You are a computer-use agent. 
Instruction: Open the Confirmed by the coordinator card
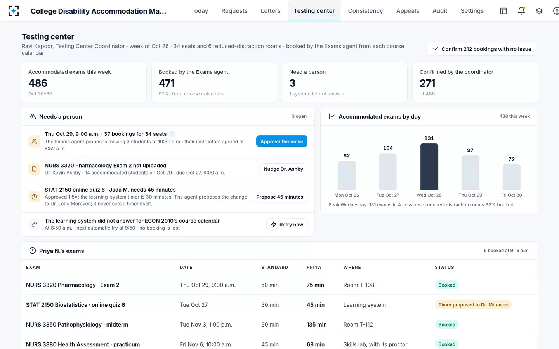(475, 82)
